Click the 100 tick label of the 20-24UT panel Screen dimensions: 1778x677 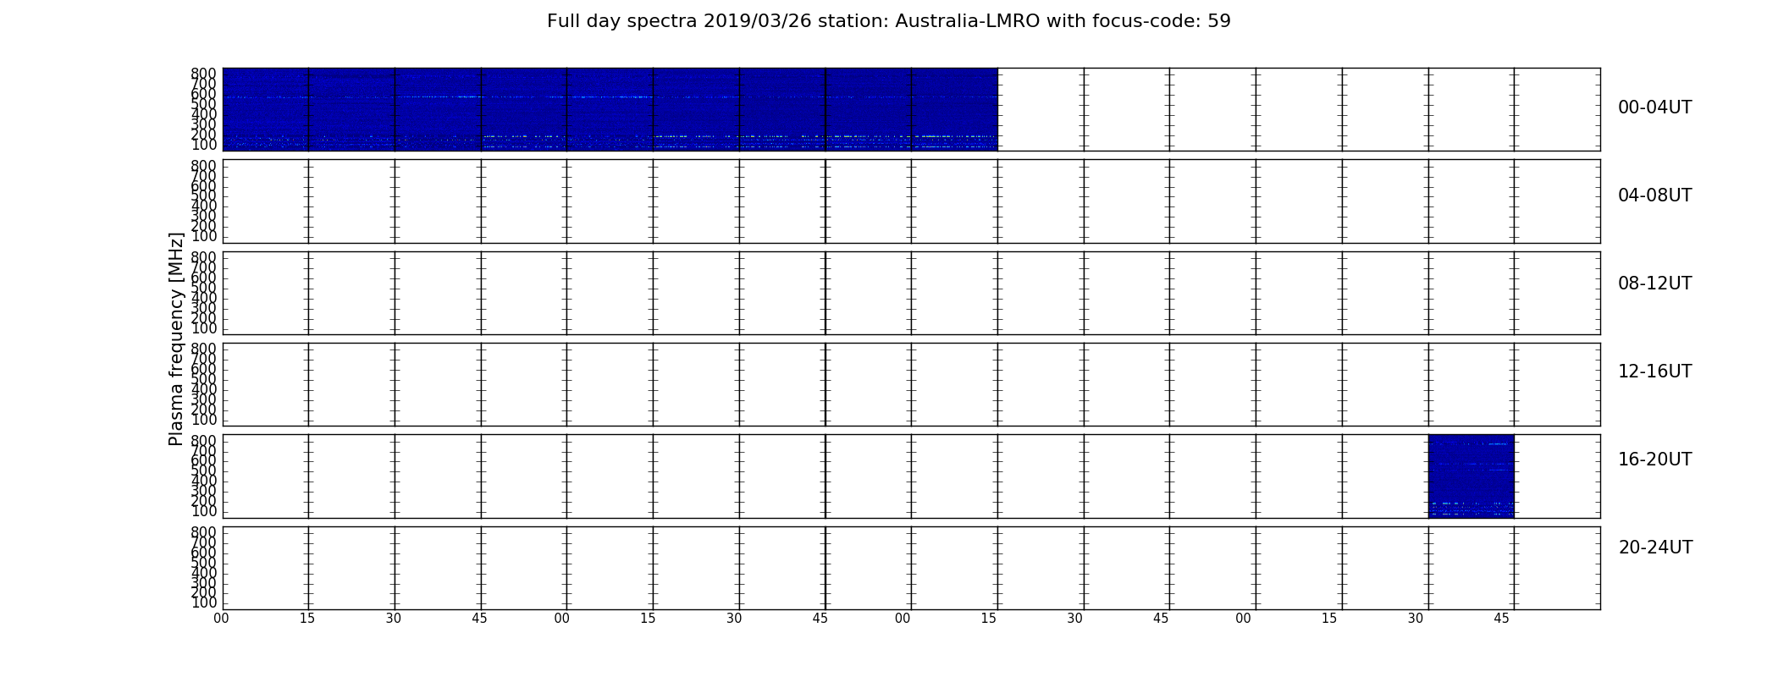[x=203, y=603]
